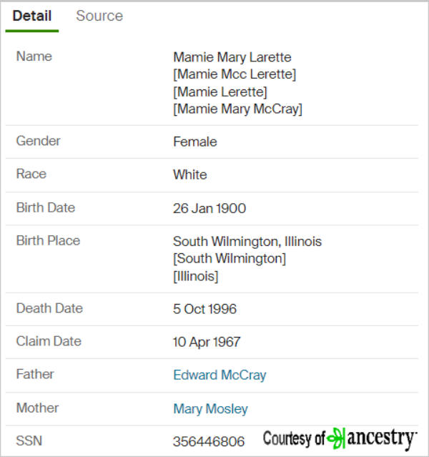The width and height of the screenshot is (429, 457).
Task: Click the ancestry wordmark text
Action: [x=382, y=439]
